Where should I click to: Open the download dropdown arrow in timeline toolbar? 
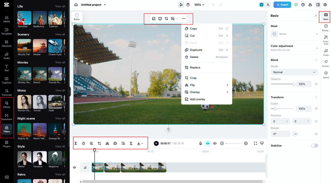142,143
